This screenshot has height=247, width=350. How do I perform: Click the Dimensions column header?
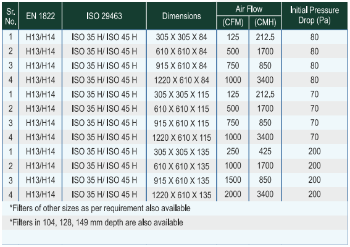(181, 16)
